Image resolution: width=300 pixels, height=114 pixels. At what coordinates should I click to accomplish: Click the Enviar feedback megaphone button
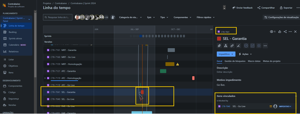(x=242, y=8)
